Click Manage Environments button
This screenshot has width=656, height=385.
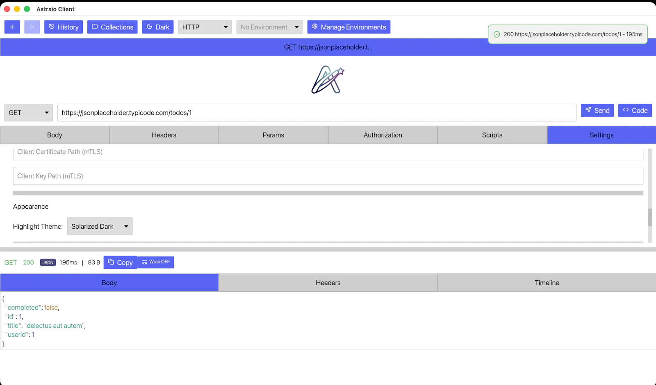(349, 27)
